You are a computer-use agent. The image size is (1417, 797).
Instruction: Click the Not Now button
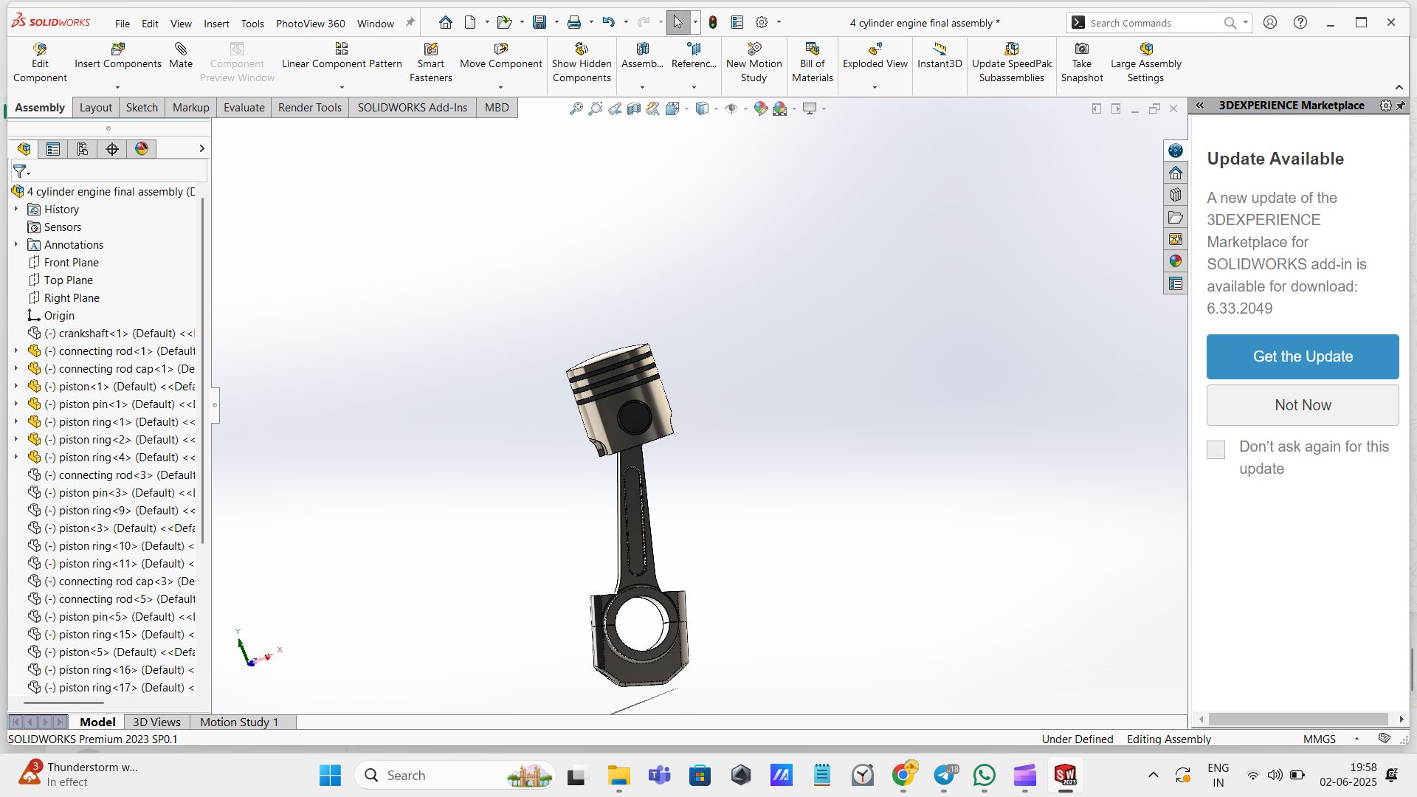click(1302, 405)
